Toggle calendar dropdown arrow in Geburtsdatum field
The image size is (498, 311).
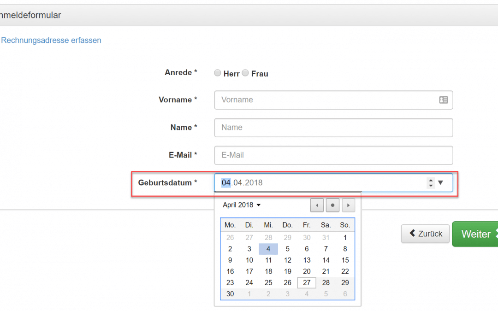click(440, 182)
